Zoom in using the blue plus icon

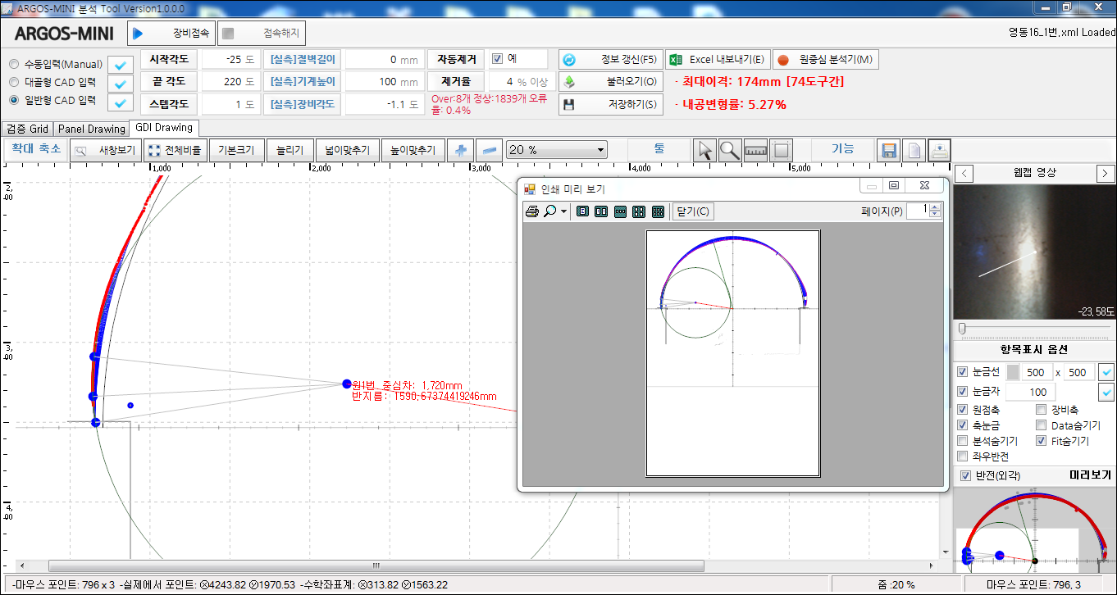tap(460, 150)
